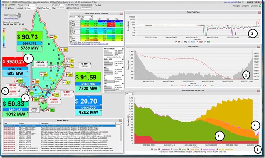
Task: Toggle SA checkbox in Demand chart legend
Action: [179, 86]
